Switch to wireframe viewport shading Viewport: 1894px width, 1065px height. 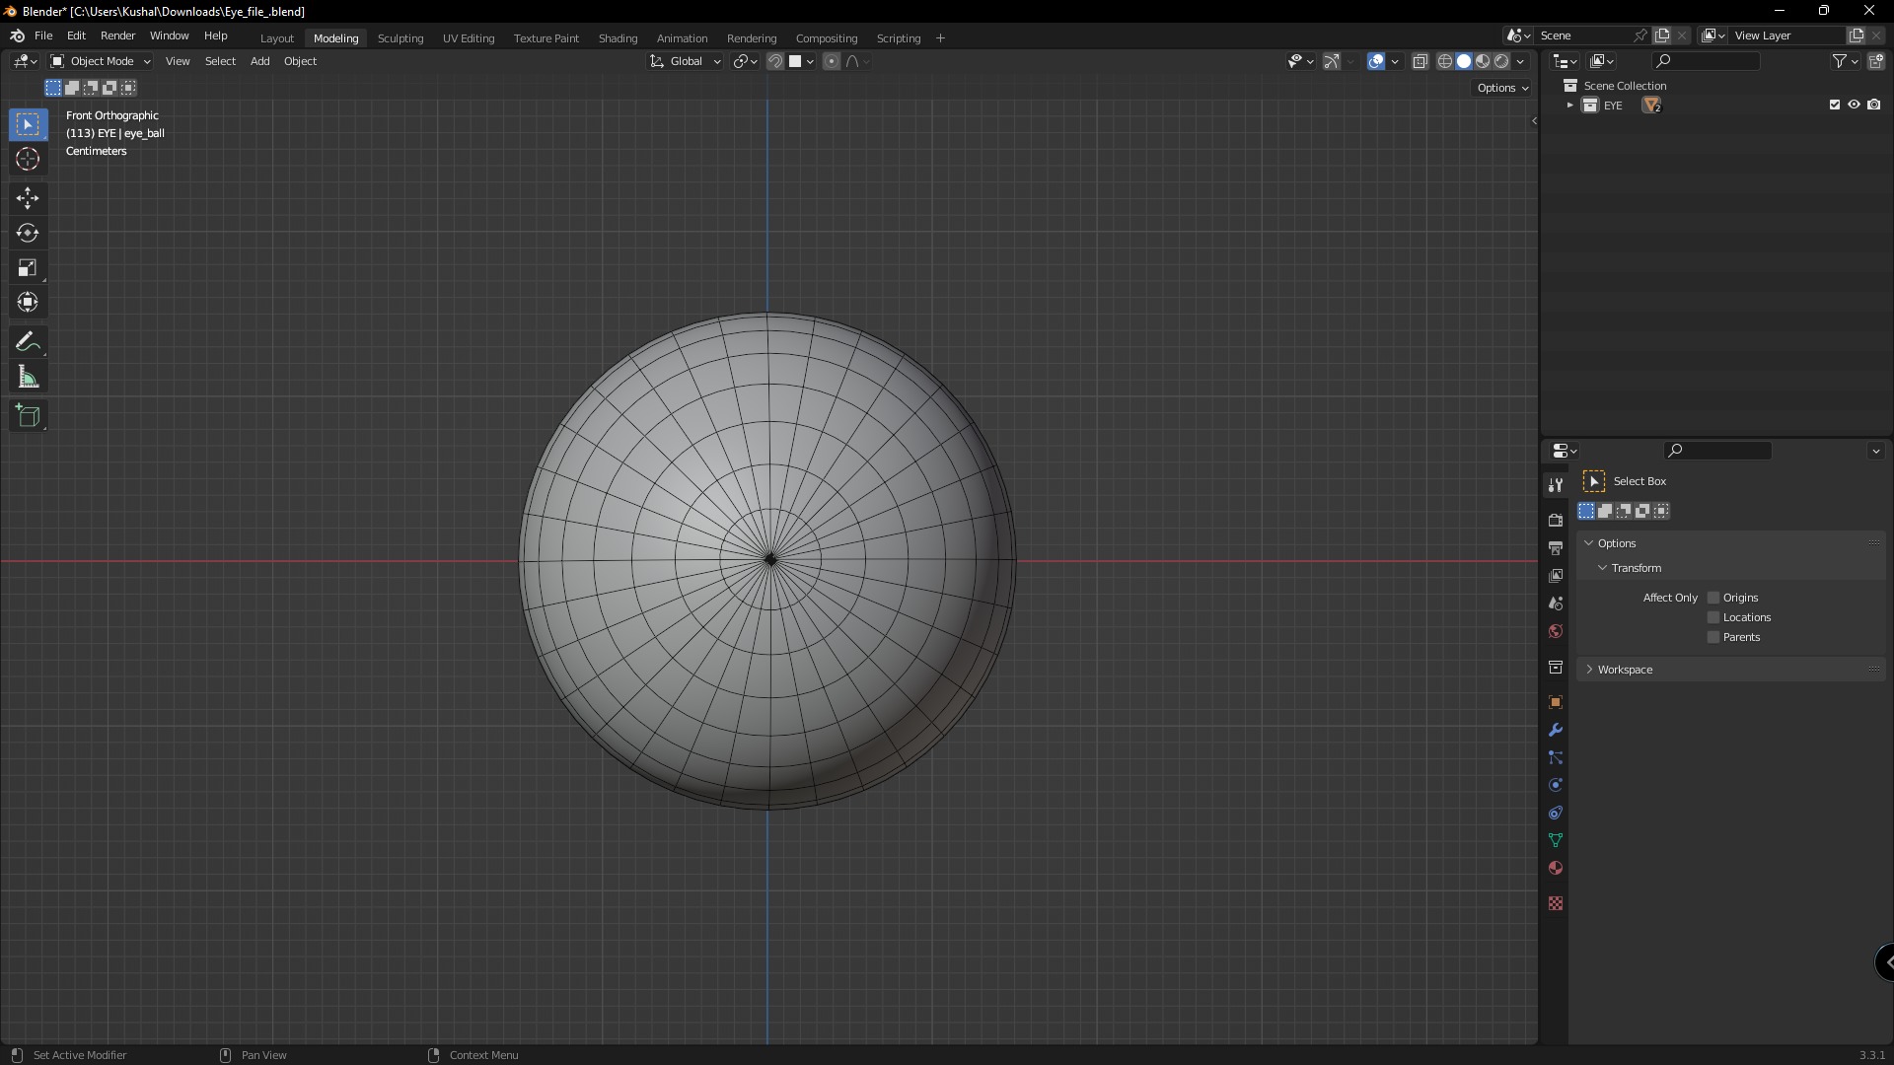1445,61
